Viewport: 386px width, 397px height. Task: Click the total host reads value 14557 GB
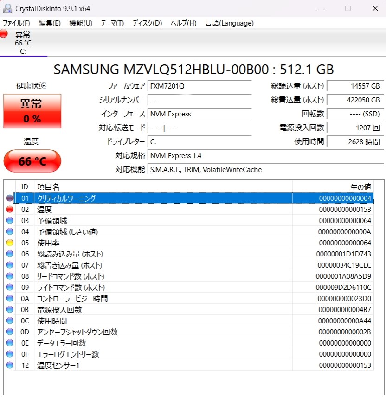point(355,86)
